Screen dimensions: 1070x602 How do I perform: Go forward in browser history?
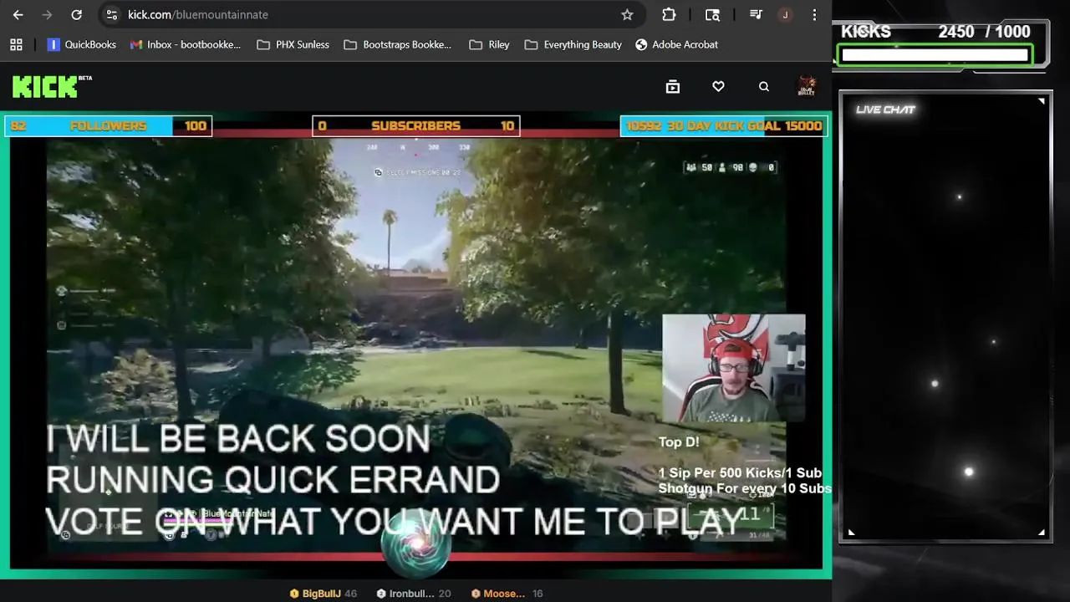tap(47, 14)
